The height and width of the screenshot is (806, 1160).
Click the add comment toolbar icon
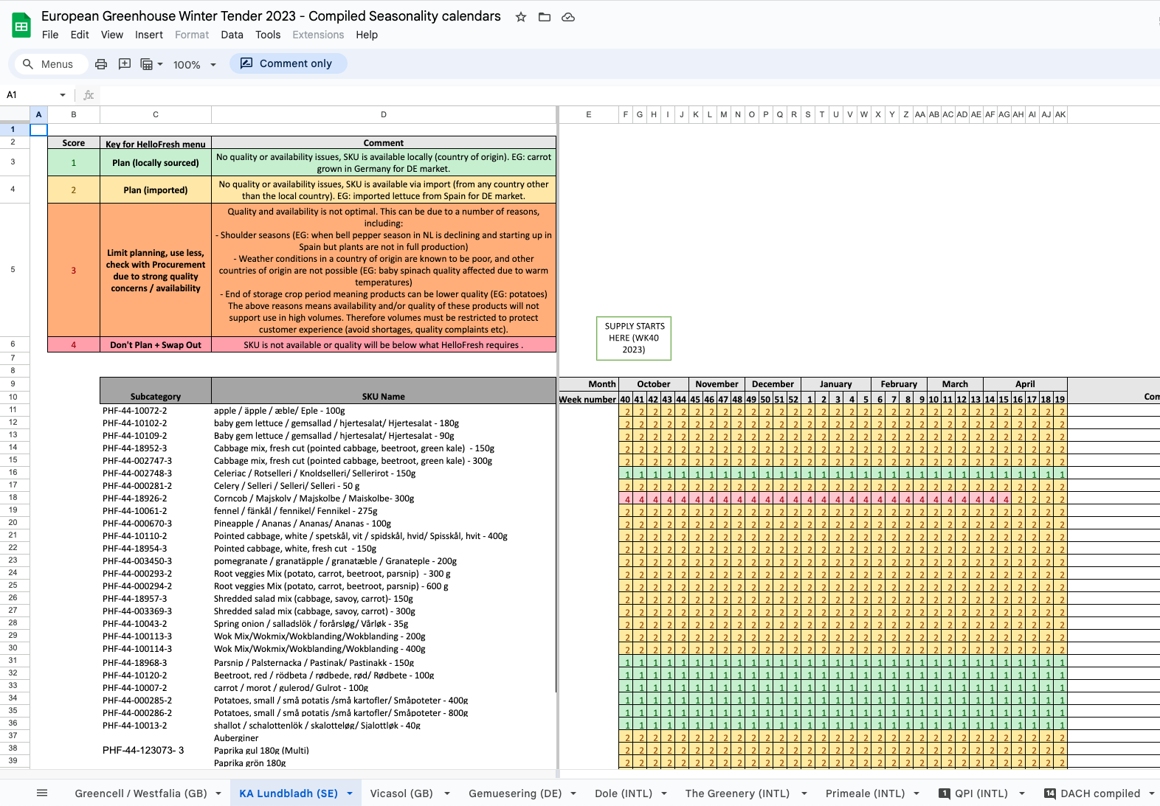click(x=125, y=64)
